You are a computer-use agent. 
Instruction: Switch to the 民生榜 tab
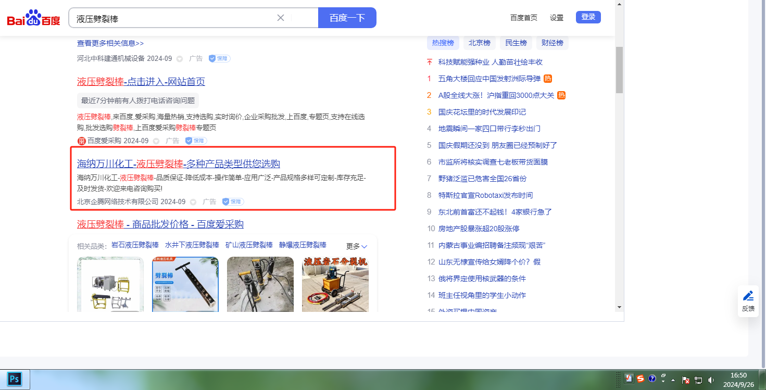(x=516, y=43)
